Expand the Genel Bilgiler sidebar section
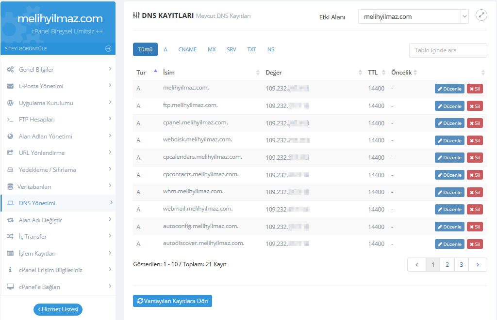Viewport: 497px width, 320px height. tap(110, 69)
